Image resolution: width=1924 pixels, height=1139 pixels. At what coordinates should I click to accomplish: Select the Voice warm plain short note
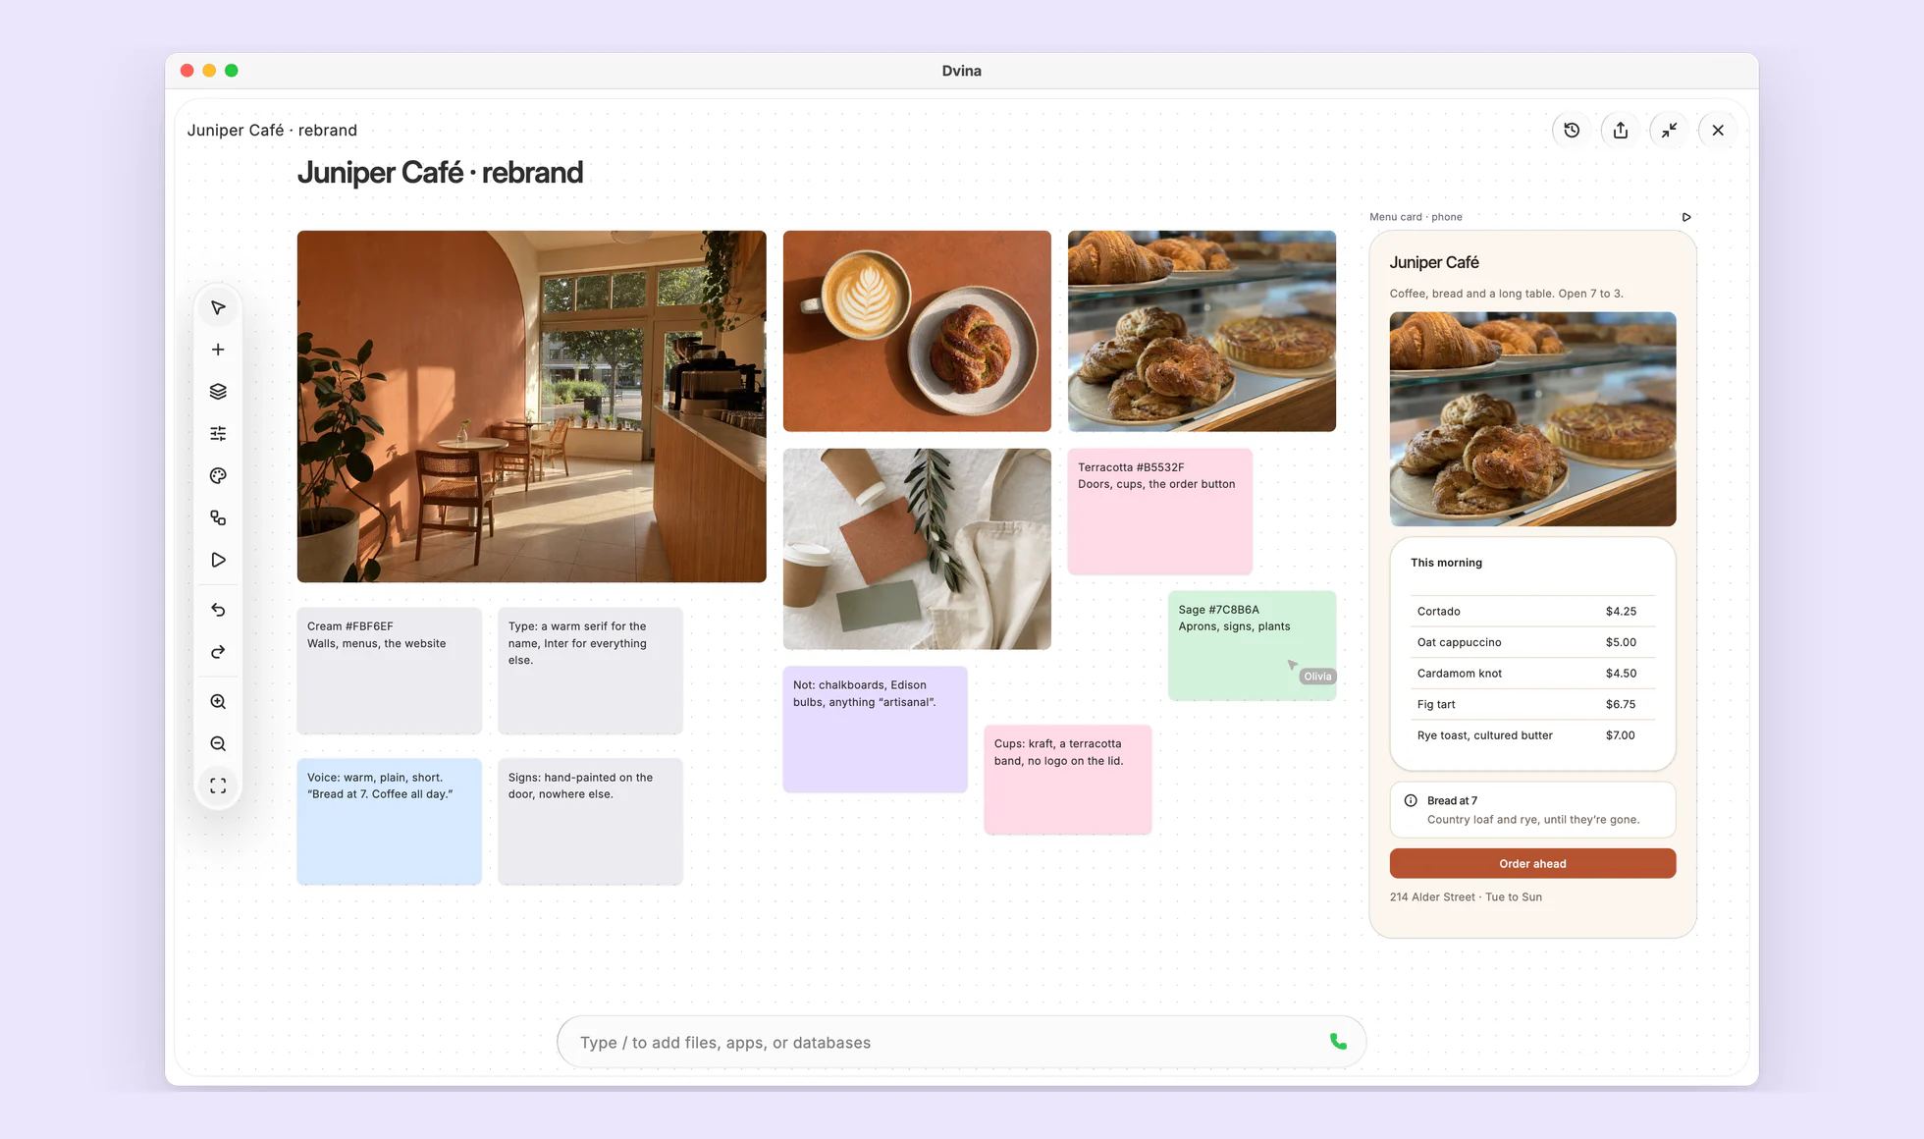390,822
